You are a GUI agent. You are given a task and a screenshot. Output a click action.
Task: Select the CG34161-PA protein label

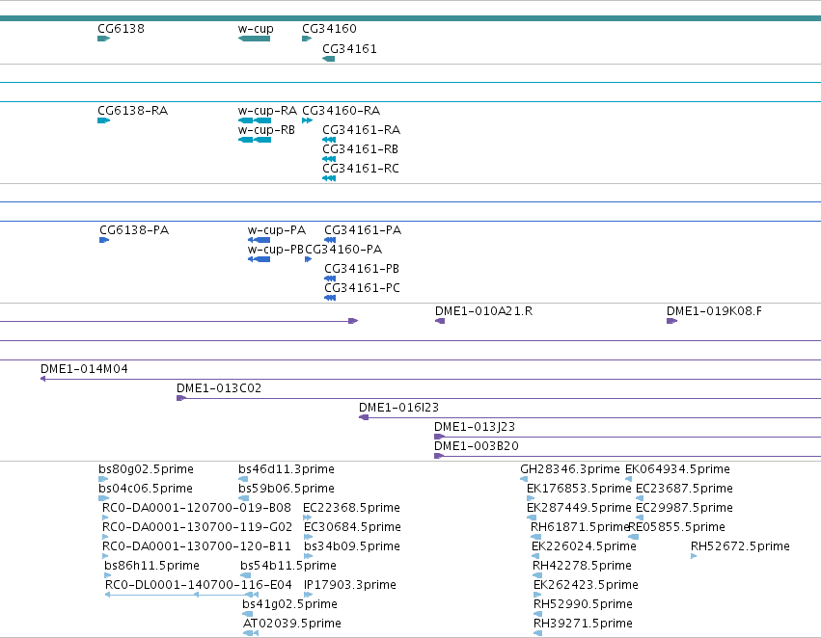363,230
